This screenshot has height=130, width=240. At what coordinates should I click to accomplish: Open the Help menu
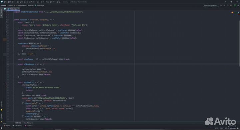pos(59,2)
